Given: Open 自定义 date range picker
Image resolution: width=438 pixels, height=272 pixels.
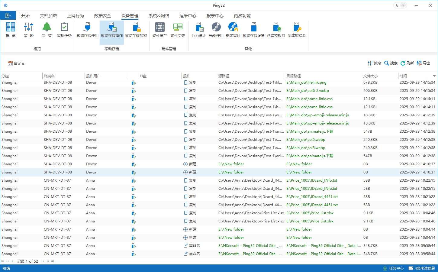Looking at the screenshot, I should point(16,63).
